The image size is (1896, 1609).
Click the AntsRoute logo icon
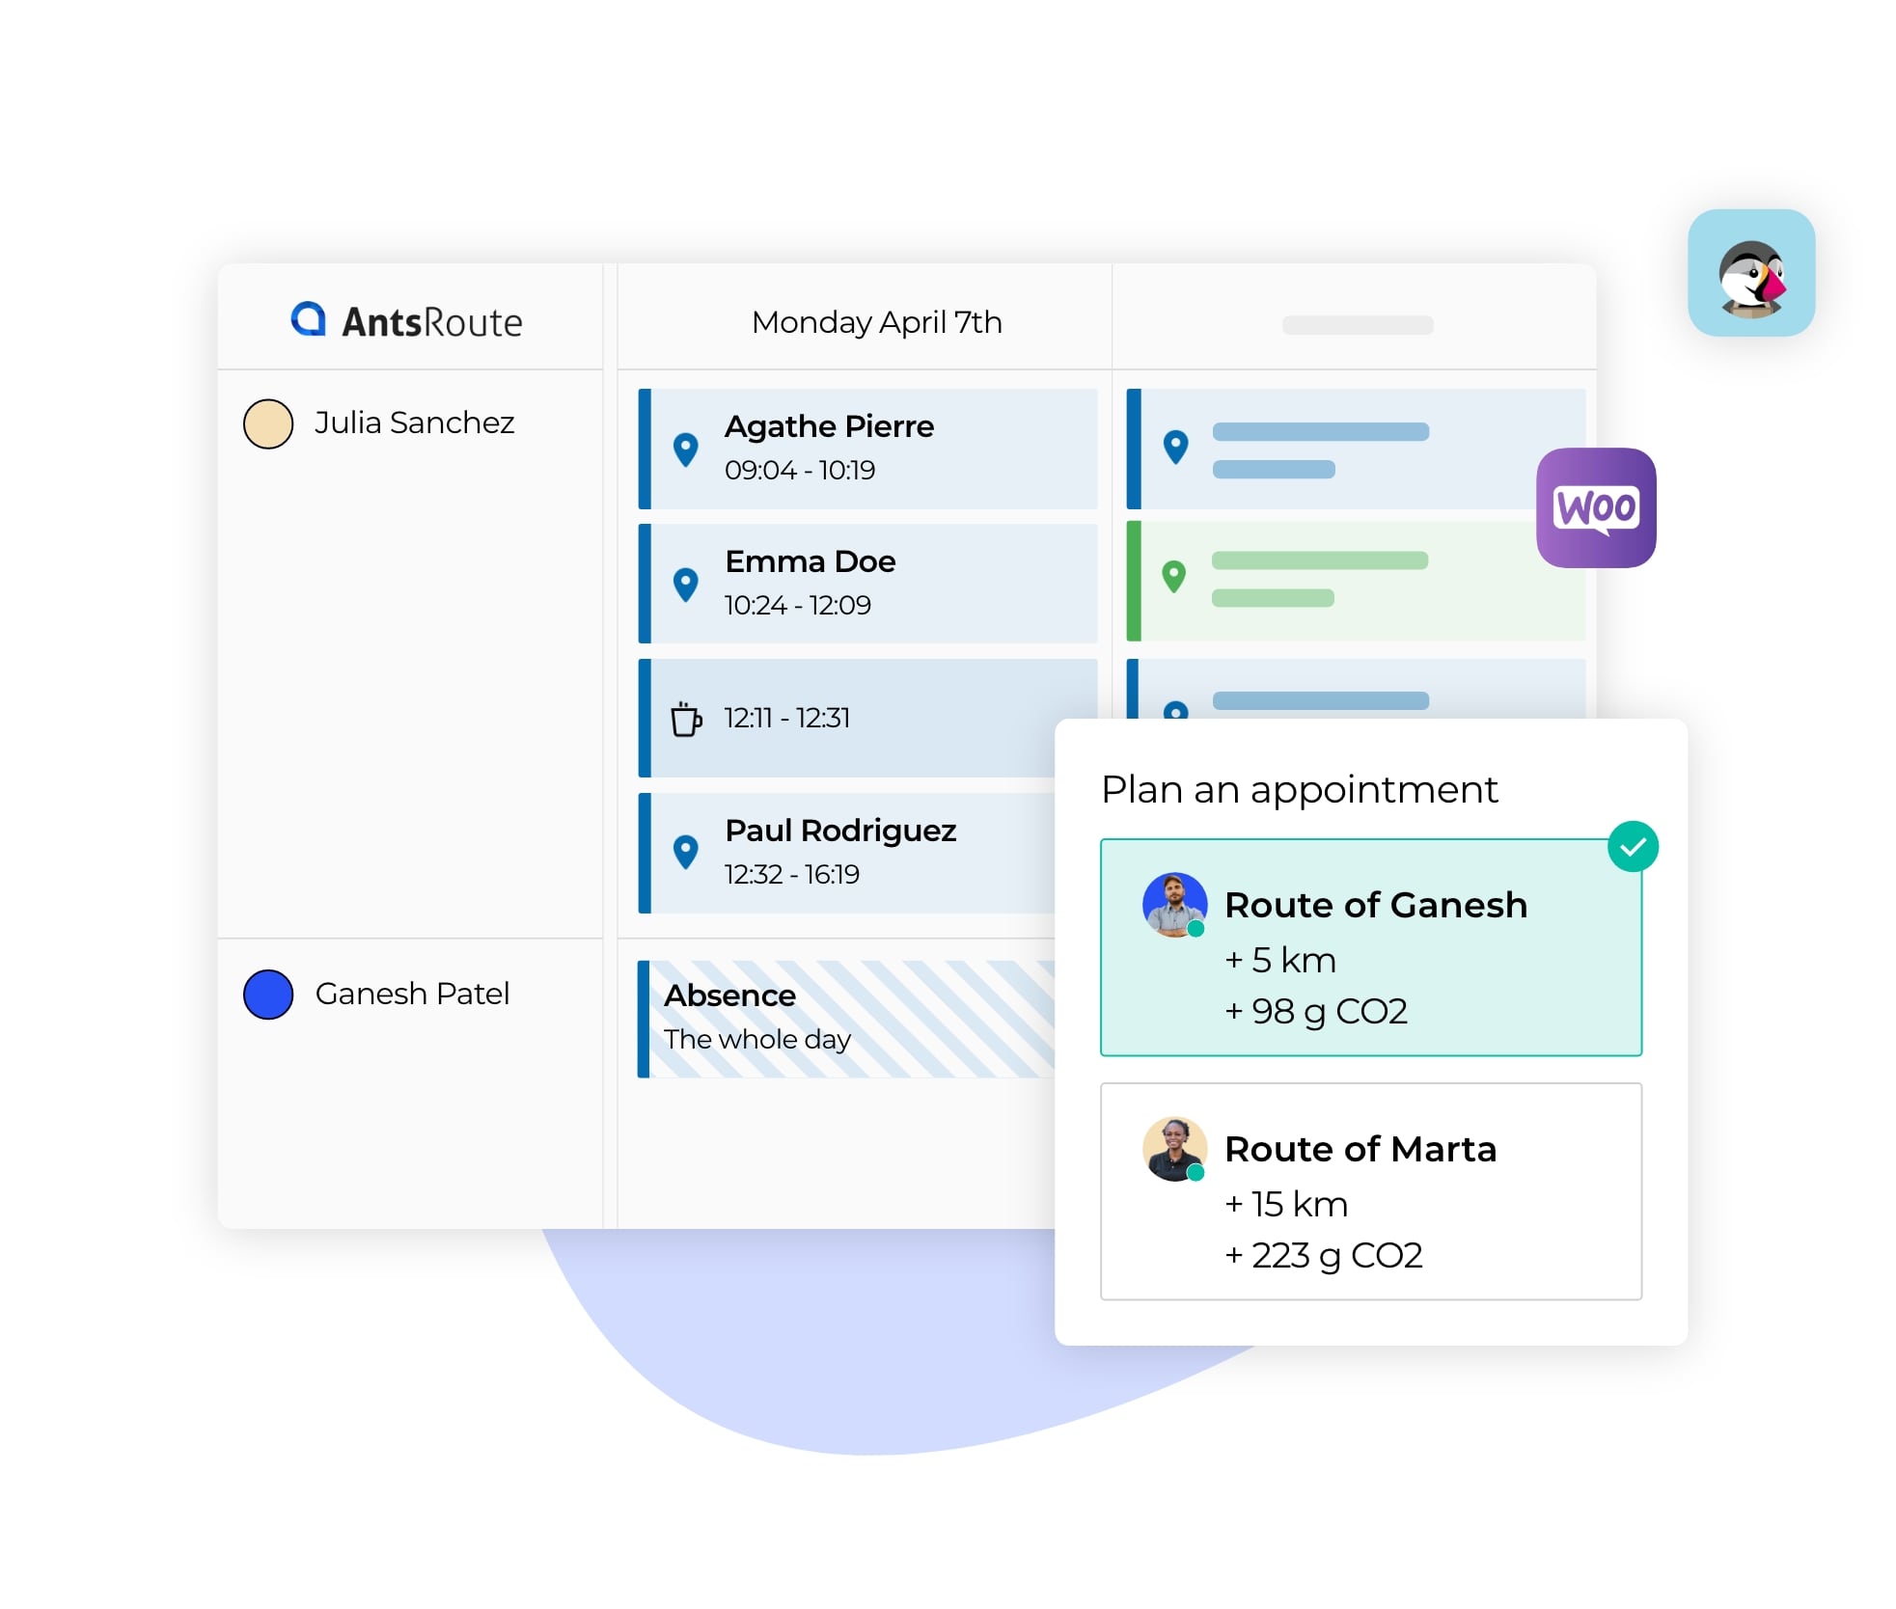307,319
